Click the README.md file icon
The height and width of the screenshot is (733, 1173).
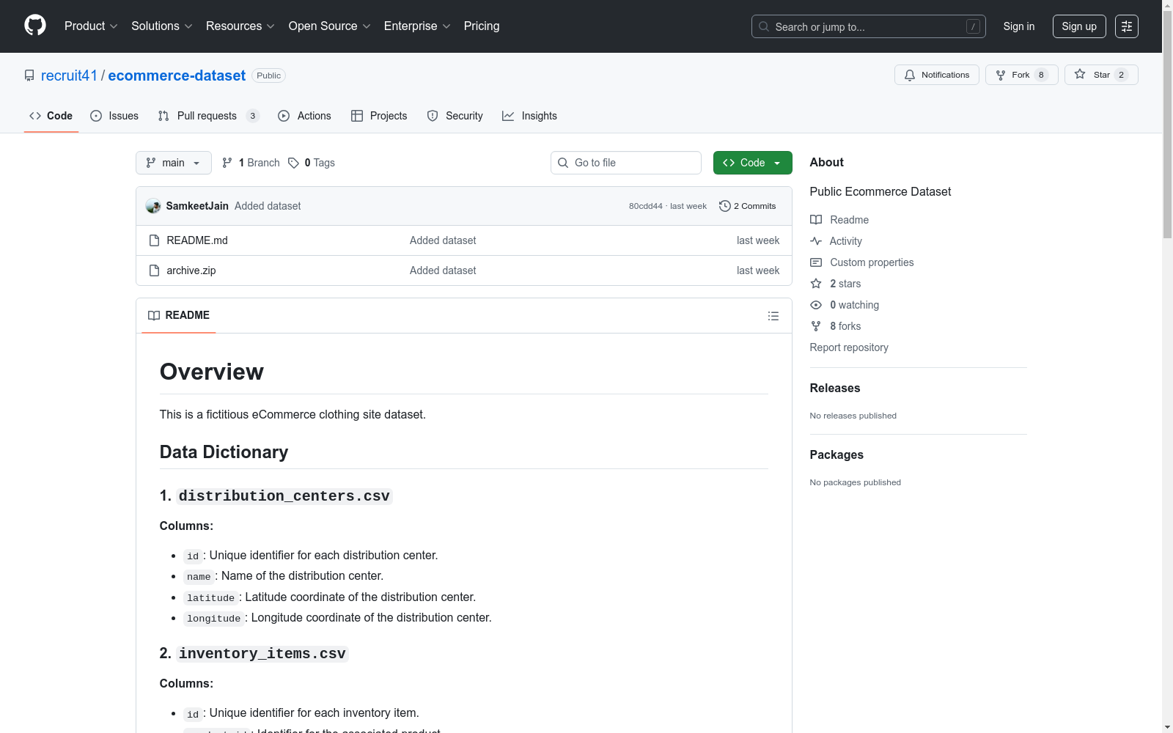154,240
